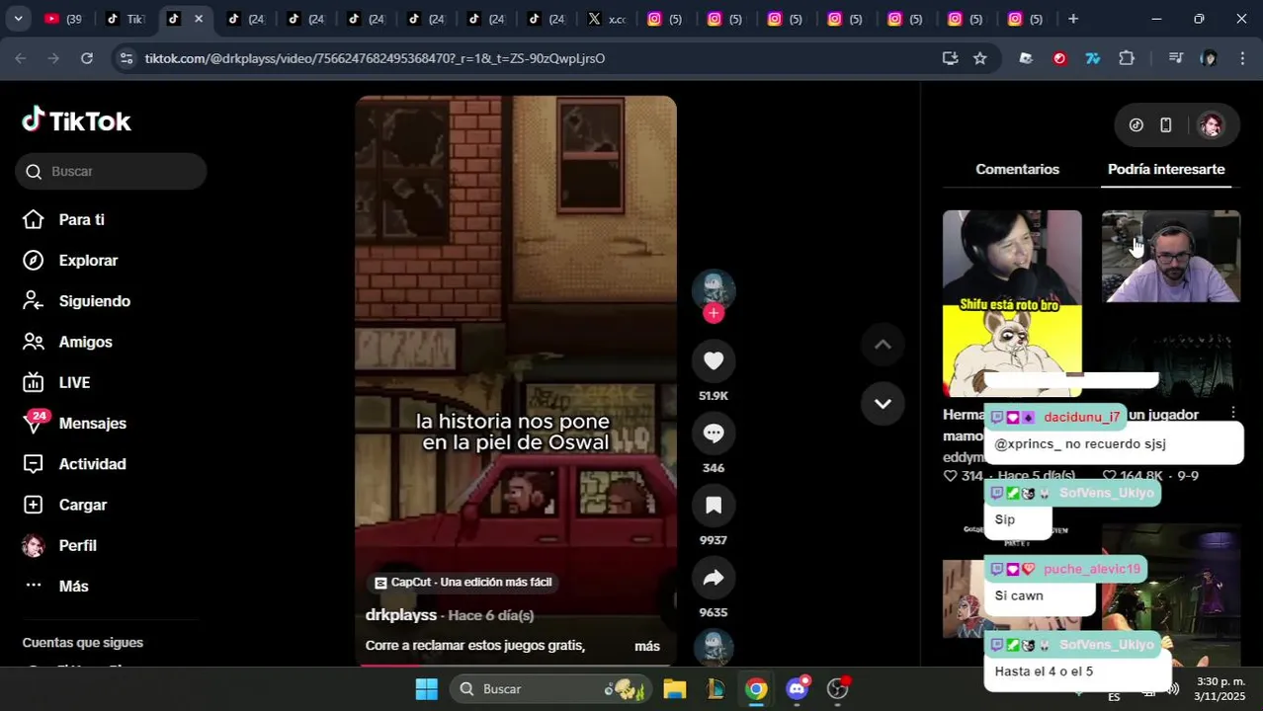1263x711 pixels.
Task: Open Chrome from the taskbar
Action: click(756, 688)
